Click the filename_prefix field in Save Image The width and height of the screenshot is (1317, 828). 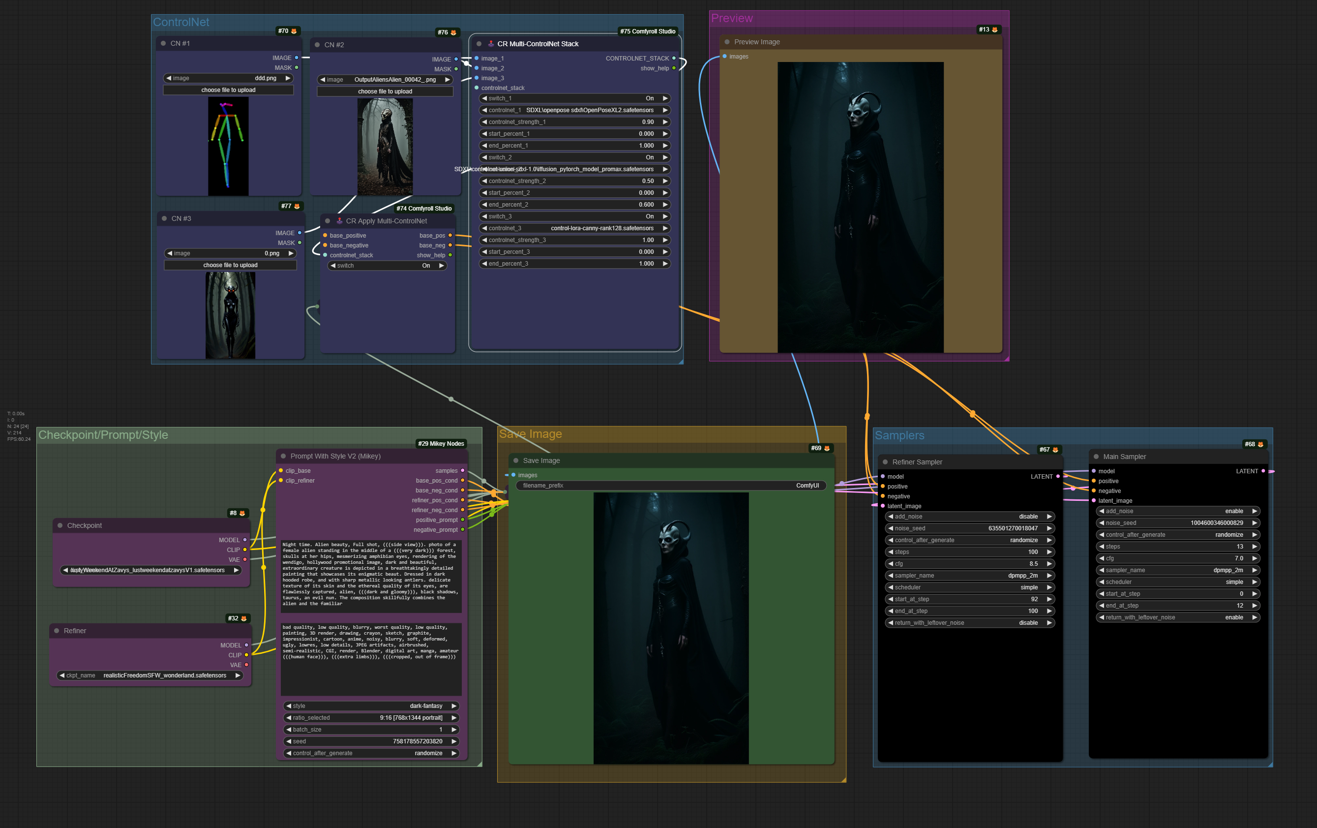click(670, 486)
